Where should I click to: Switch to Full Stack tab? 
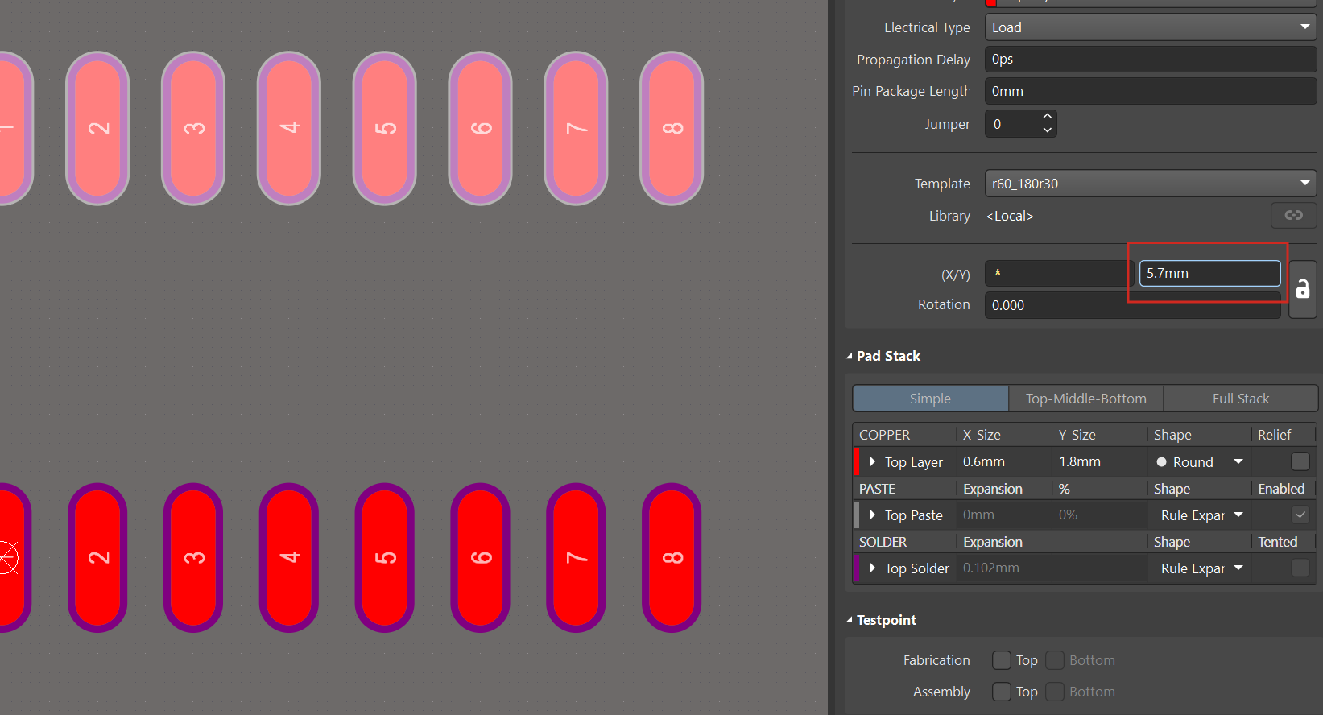click(x=1240, y=399)
